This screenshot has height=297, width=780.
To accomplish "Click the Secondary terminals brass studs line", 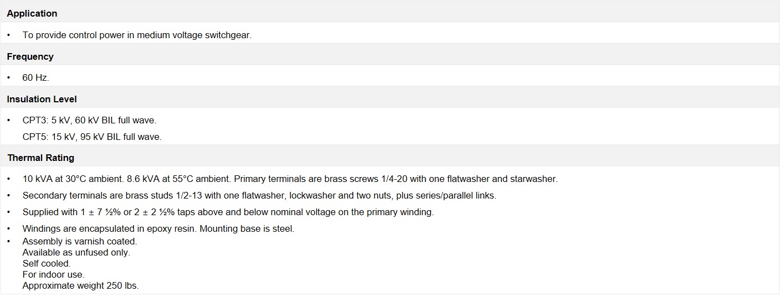I will coord(259,196).
